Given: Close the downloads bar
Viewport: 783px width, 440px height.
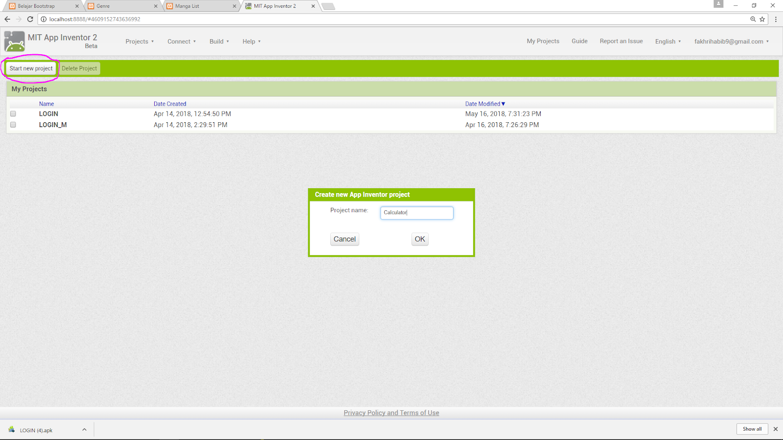Looking at the screenshot, I should [x=776, y=429].
